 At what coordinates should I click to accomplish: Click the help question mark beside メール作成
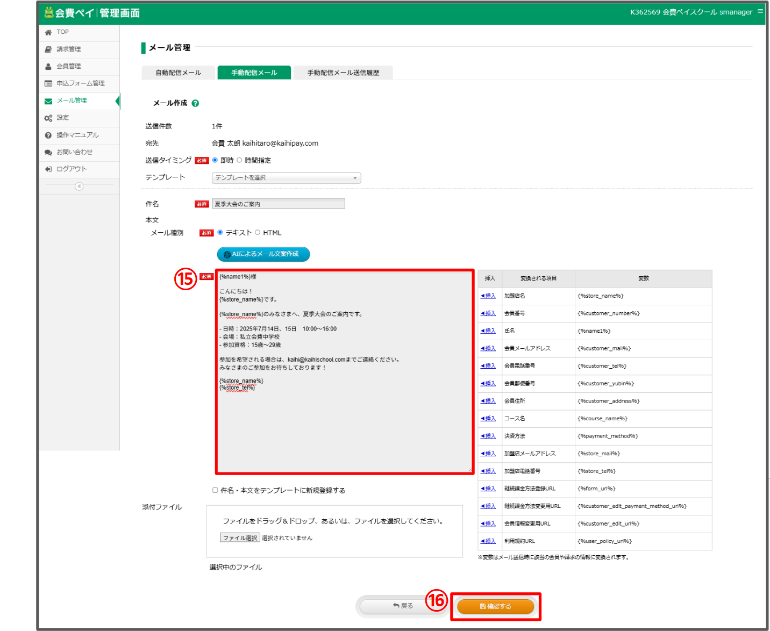[195, 103]
